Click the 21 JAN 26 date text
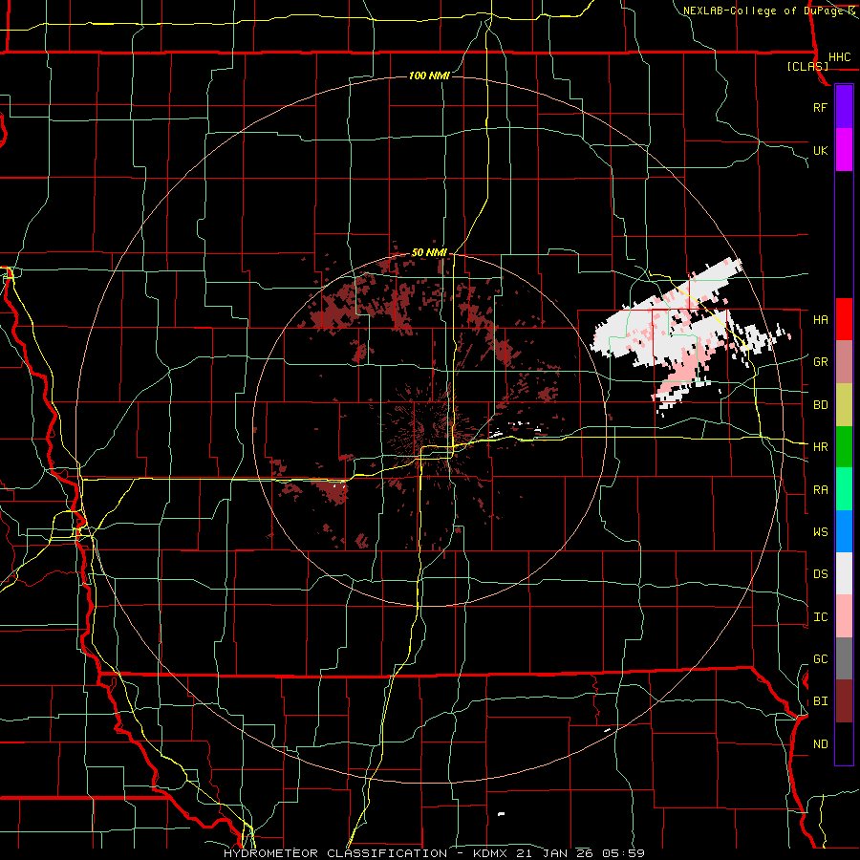860x860 pixels. pyautogui.click(x=553, y=853)
